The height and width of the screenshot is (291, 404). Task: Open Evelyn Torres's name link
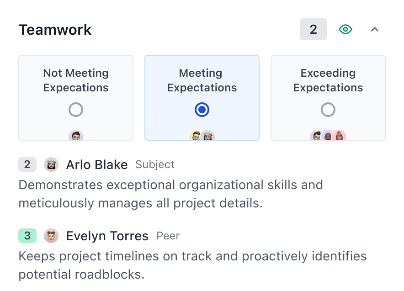pos(107,236)
